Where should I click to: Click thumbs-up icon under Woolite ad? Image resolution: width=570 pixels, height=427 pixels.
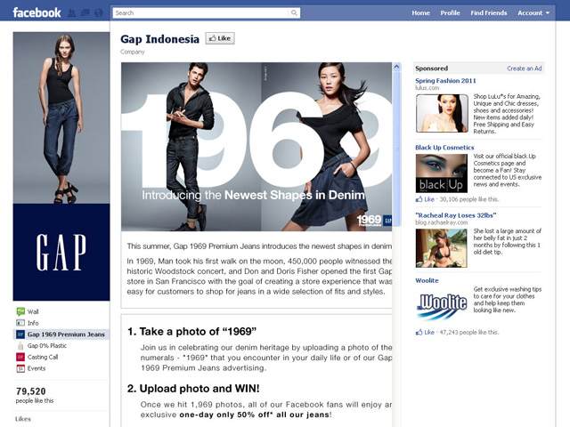tap(419, 332)
